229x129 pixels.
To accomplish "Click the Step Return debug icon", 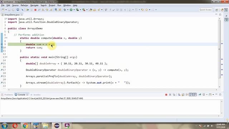I will coord(51,10).
